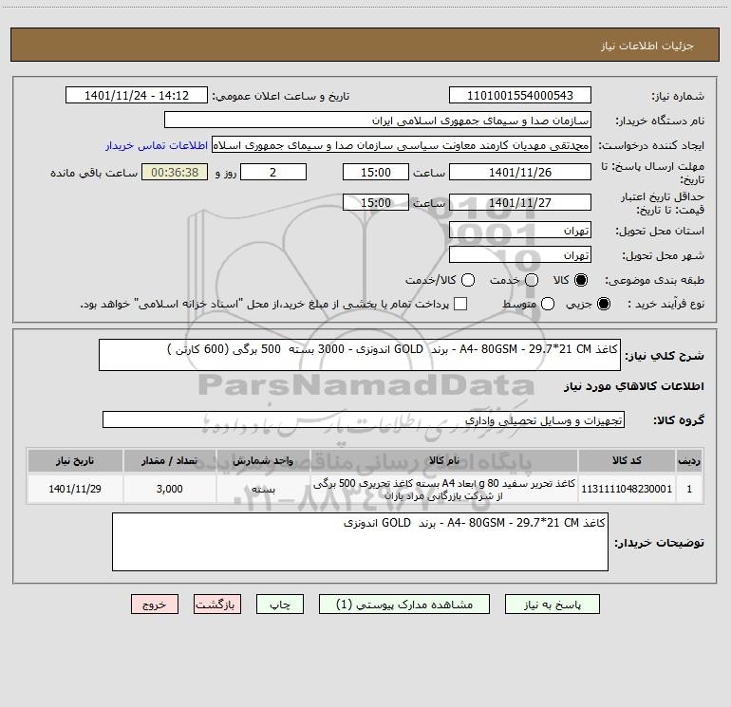Viewport: 731px width, 707px height.
Task: Click the شماره نیاز number field
Action: [520, 95]
